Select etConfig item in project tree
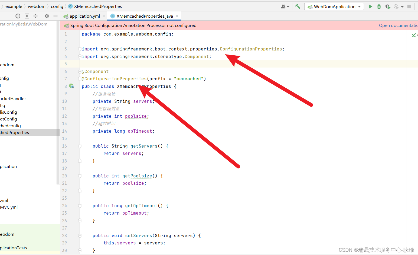The height and width of the screenshot is (255, 418). [x=9, y=119]
